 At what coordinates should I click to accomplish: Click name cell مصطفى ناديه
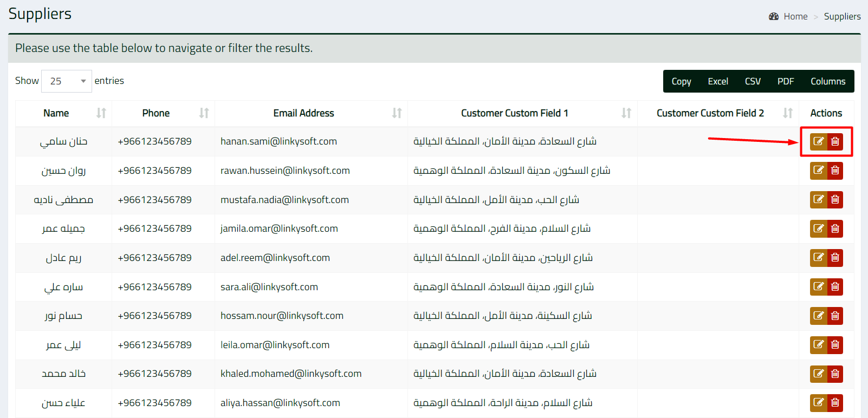point(63,200)
